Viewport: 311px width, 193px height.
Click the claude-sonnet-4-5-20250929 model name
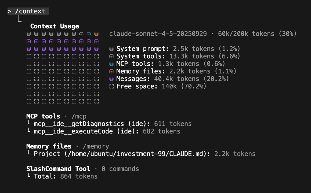158,34
